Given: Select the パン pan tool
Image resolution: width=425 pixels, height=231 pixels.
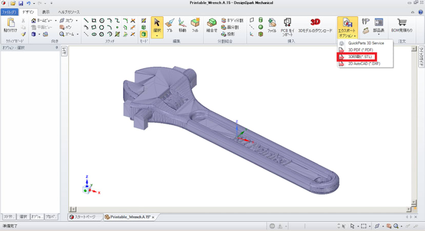Looking at the screenshot, I should (66, 27).
